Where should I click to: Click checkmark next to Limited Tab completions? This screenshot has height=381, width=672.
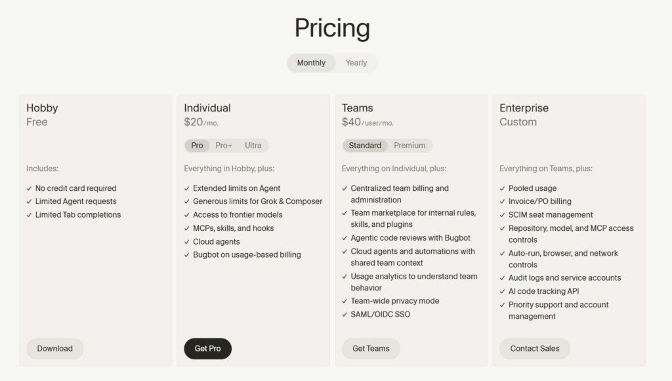click(x=29, y=215)
